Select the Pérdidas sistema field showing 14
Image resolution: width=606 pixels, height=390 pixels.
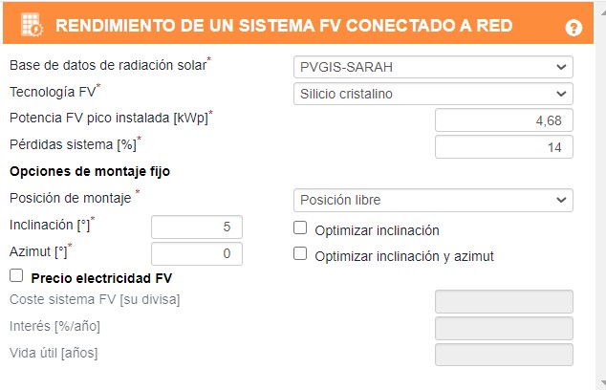click(504, 147)
